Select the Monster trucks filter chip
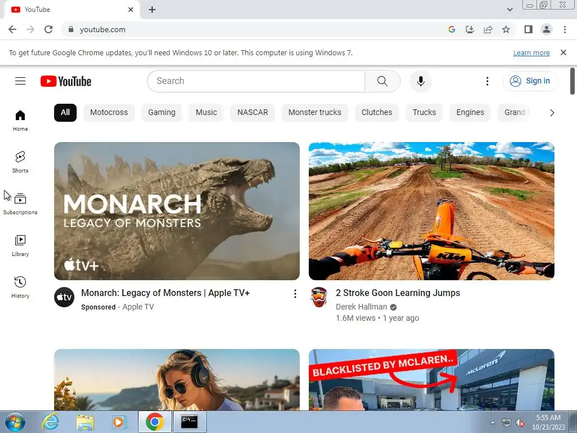This screenshot has height=433, width=577. 314,113
